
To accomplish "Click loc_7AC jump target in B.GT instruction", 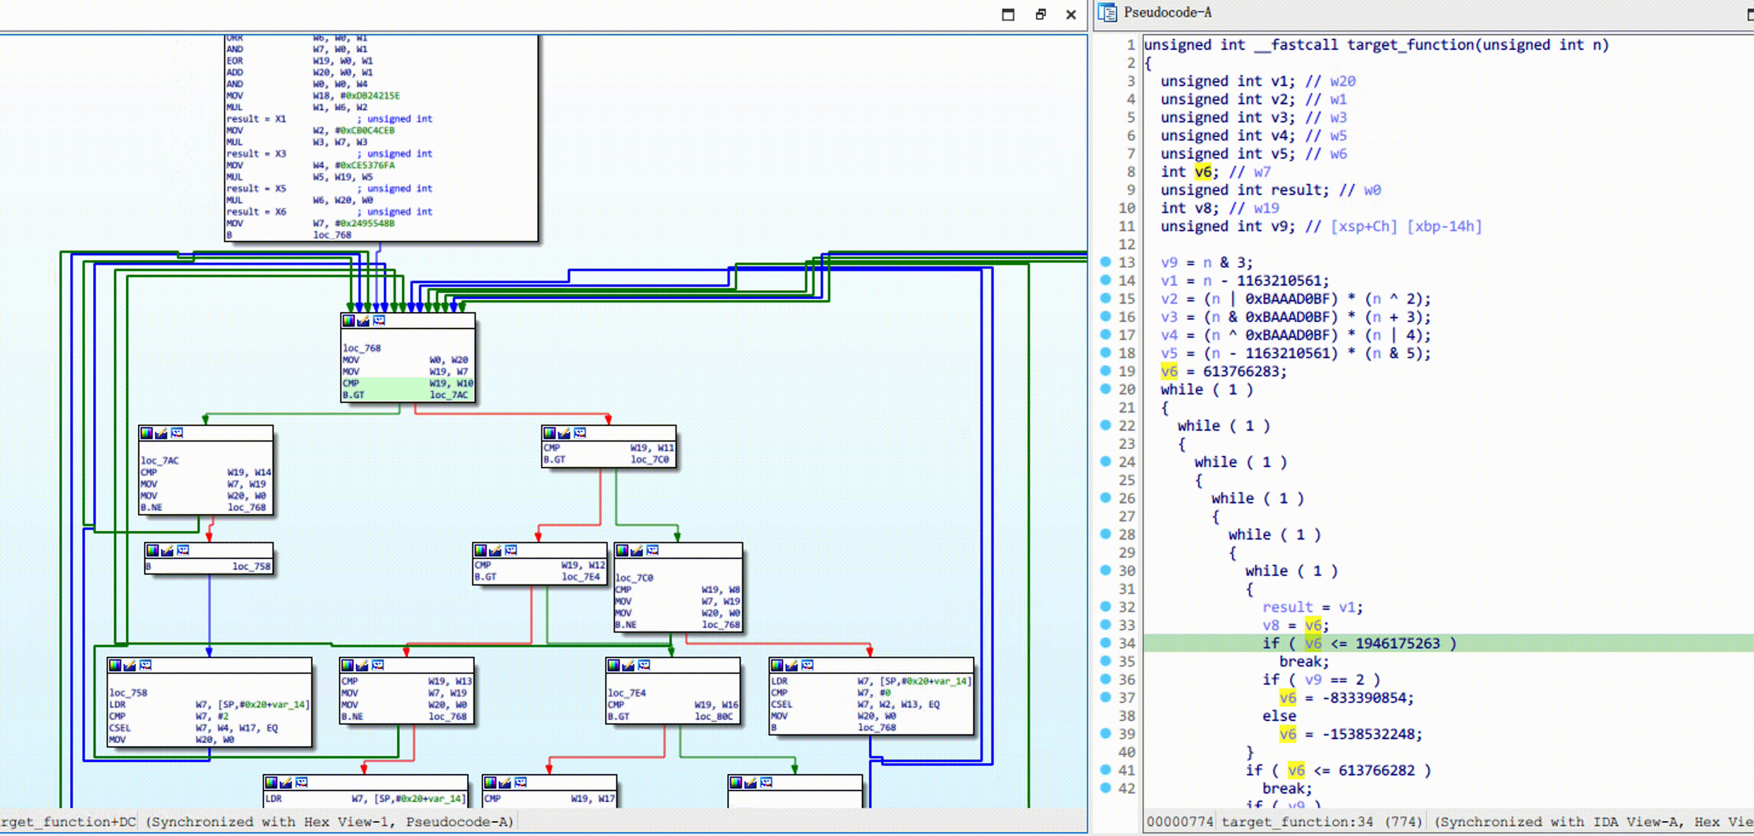I will (448, 395).
